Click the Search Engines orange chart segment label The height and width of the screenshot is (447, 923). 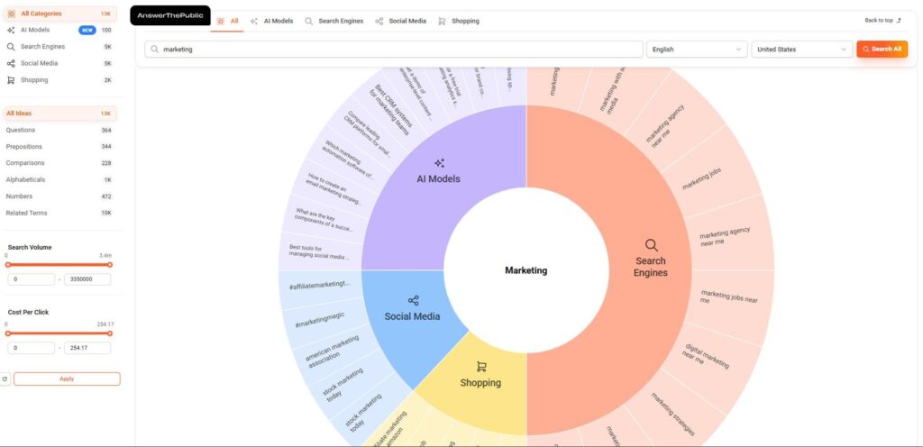tap(651, 267)
